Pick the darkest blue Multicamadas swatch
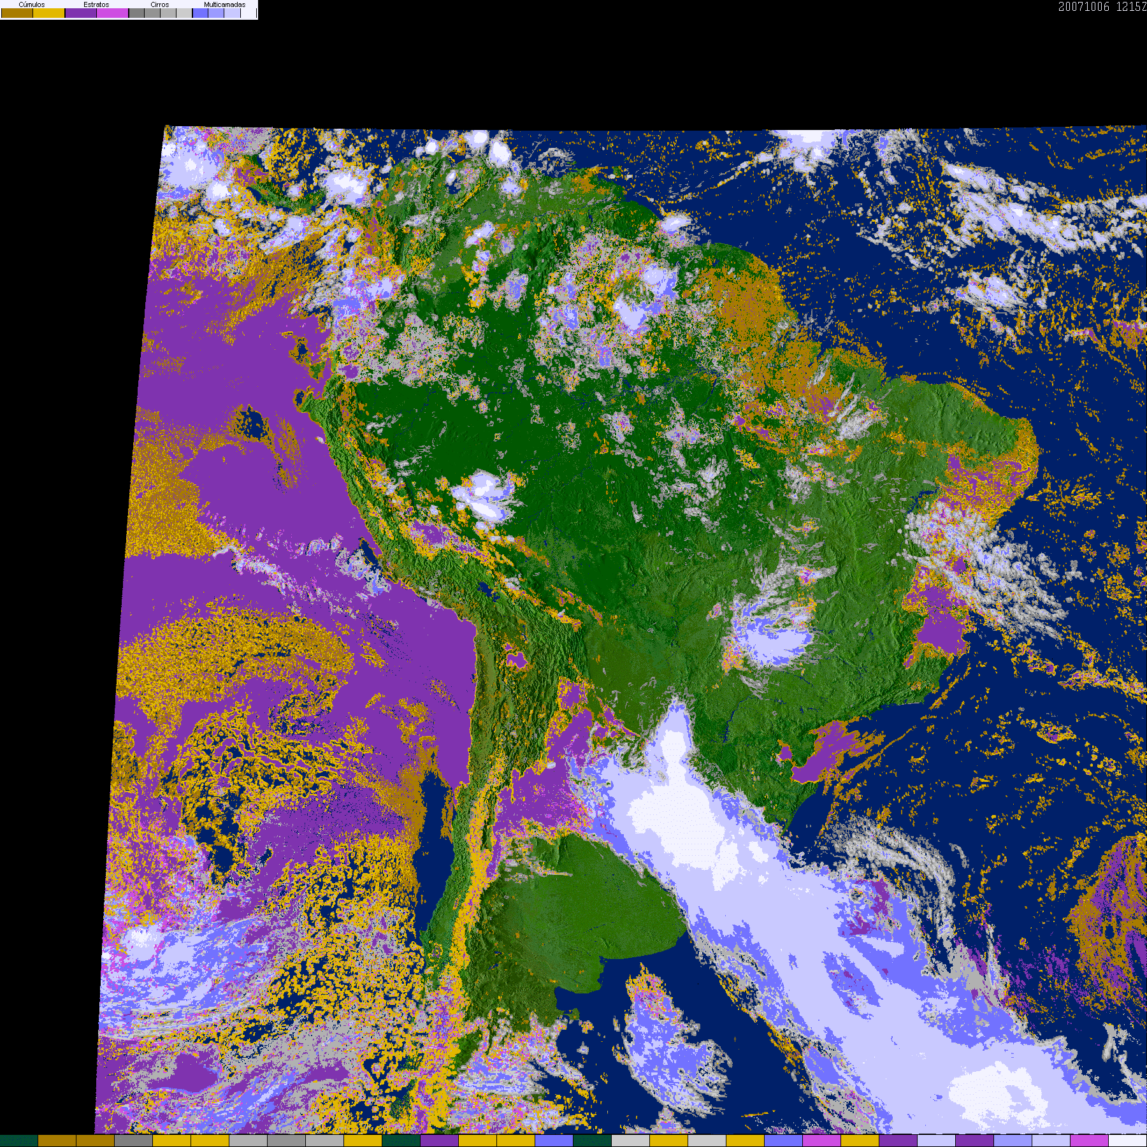This screenshot has width=1147, height=1147. pyautogui.click(x=200, y=13)
